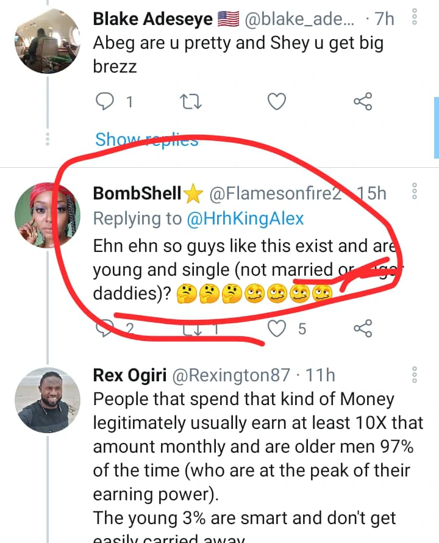This screenshot has width=439, height=543.
Task: Open Blake Adeseye's profile from name
Action: (x=152, y=19)
